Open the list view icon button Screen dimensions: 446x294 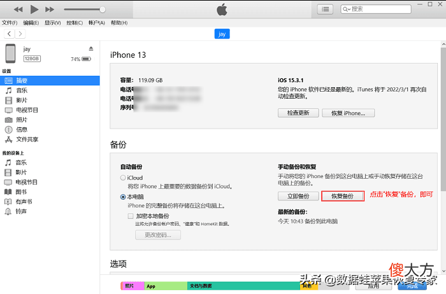tap(326, 10)
